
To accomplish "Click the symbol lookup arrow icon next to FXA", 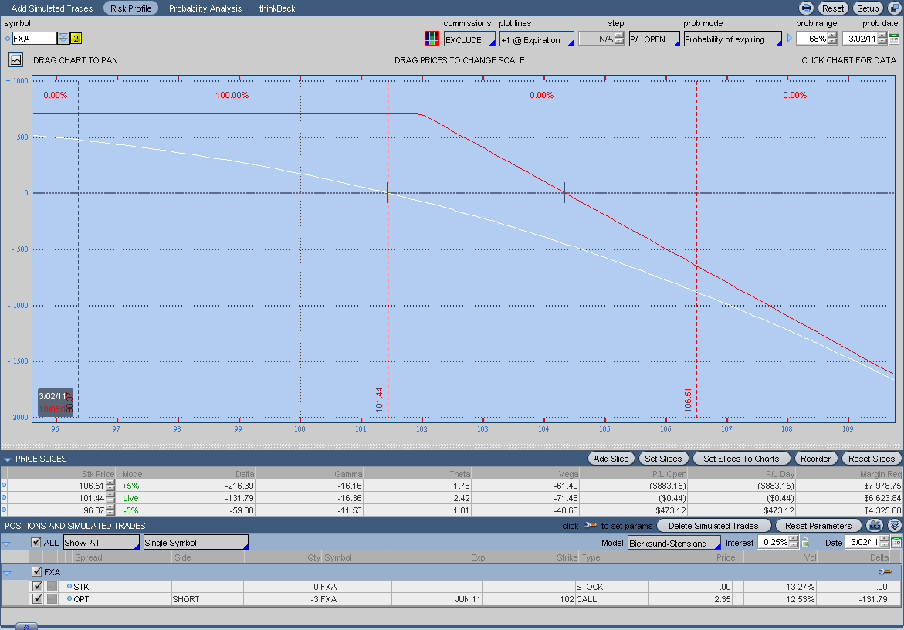I will (x=63, y=39).
